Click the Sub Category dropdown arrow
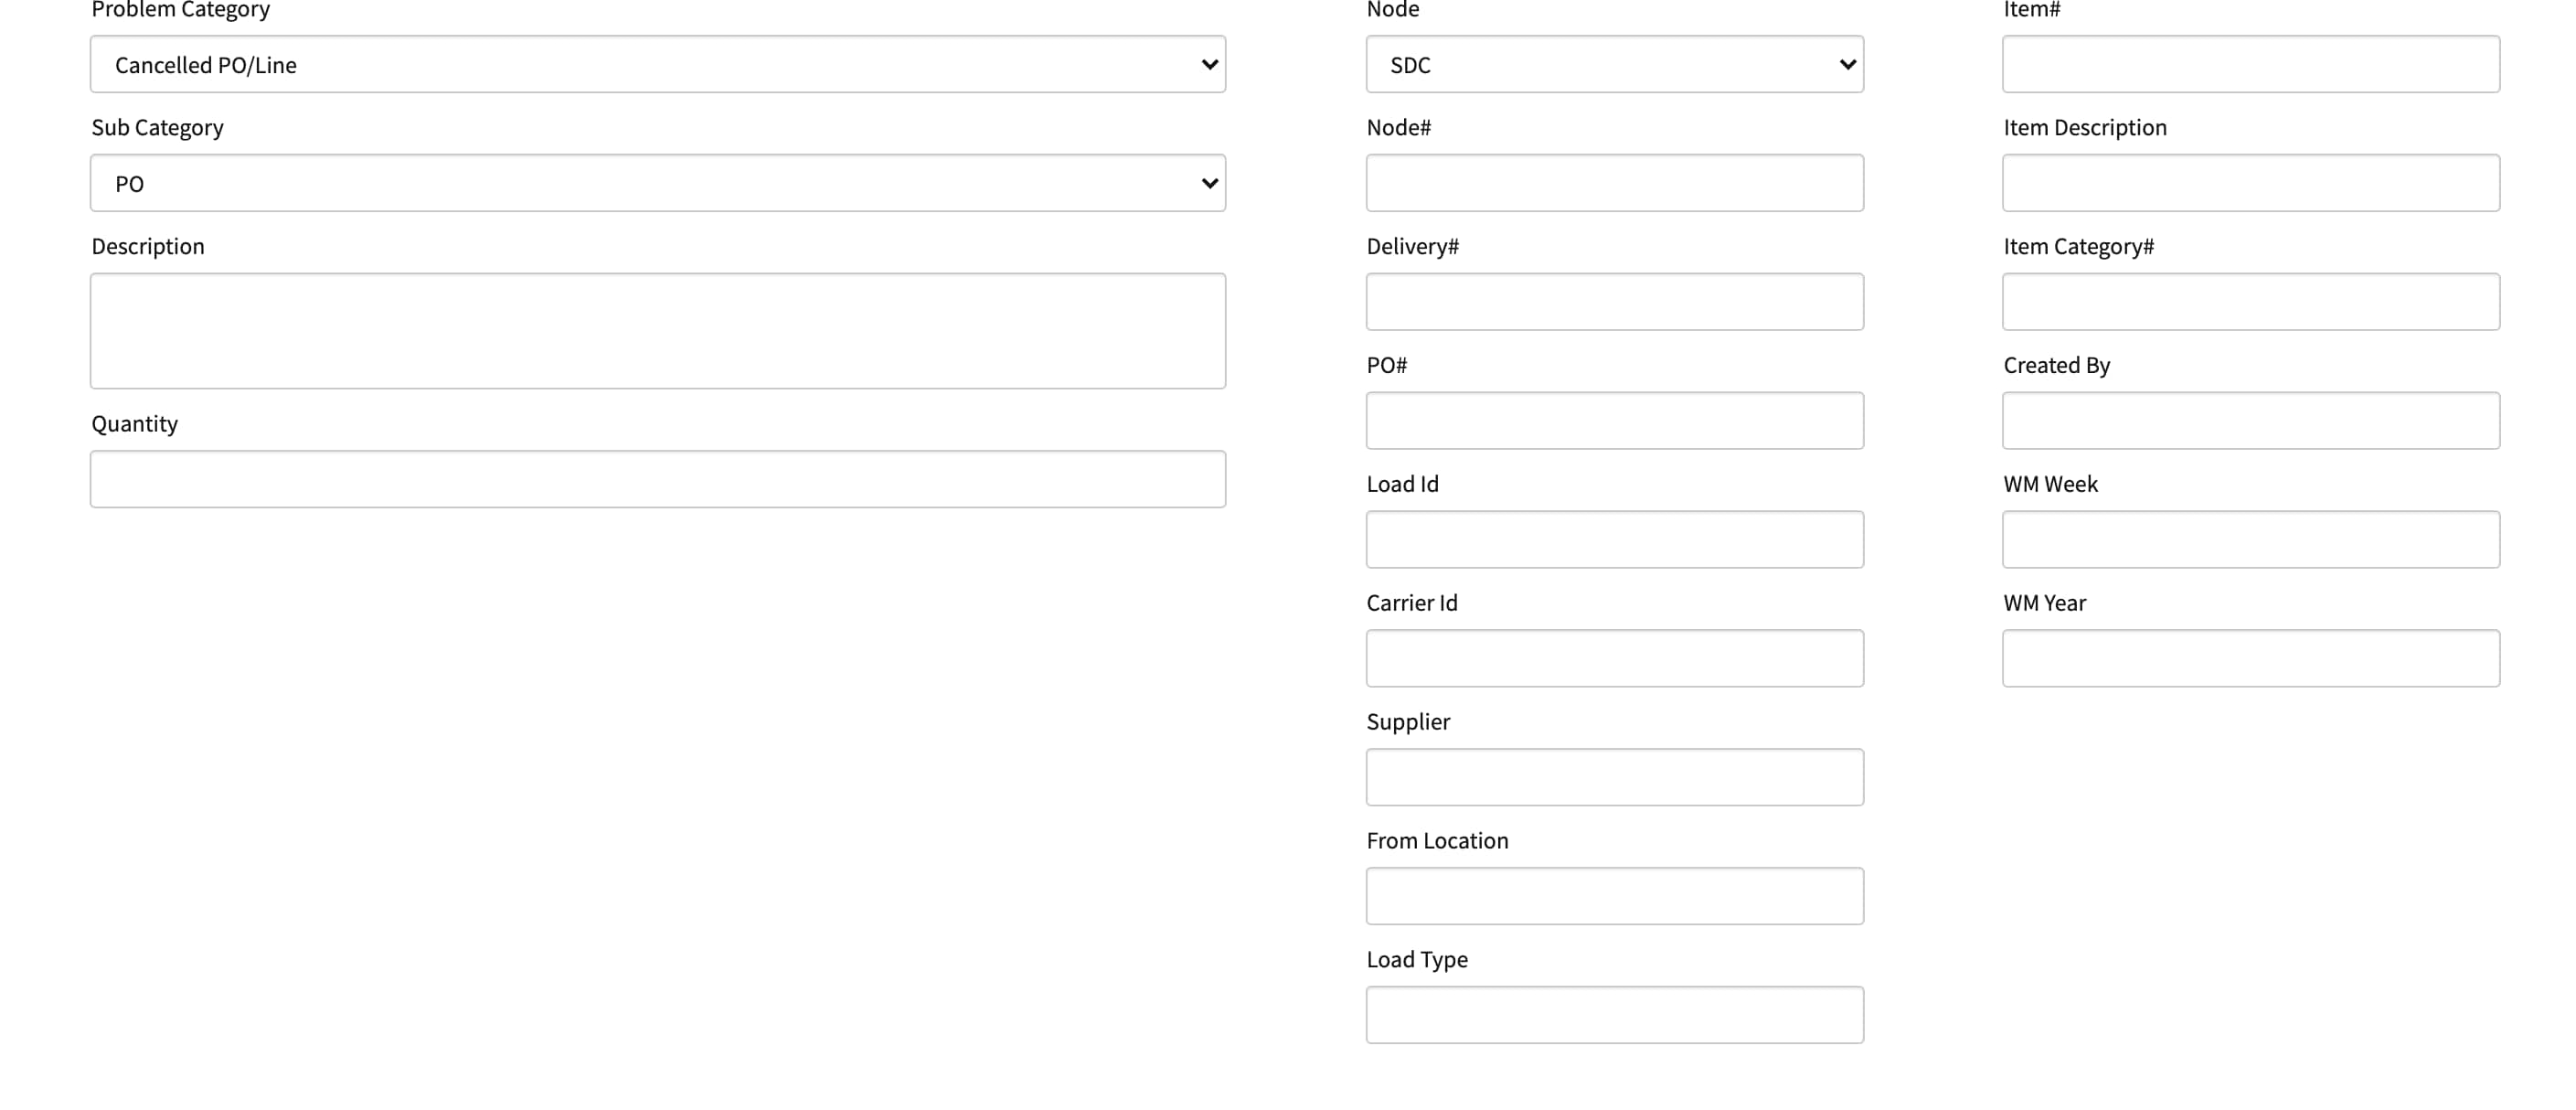This screenshot has width=2576, height=1110. (x=1209, y=184)
